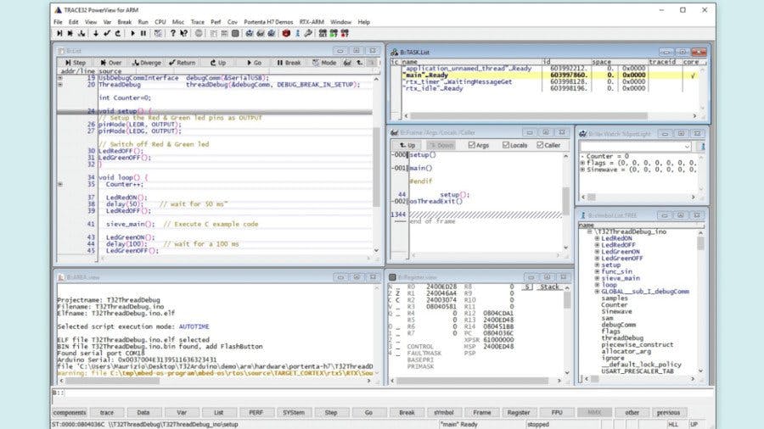Screen dimensions: 764x429
Task: Toggle the Locals checkbox in Frame window
Action: (x=506, y=145)
